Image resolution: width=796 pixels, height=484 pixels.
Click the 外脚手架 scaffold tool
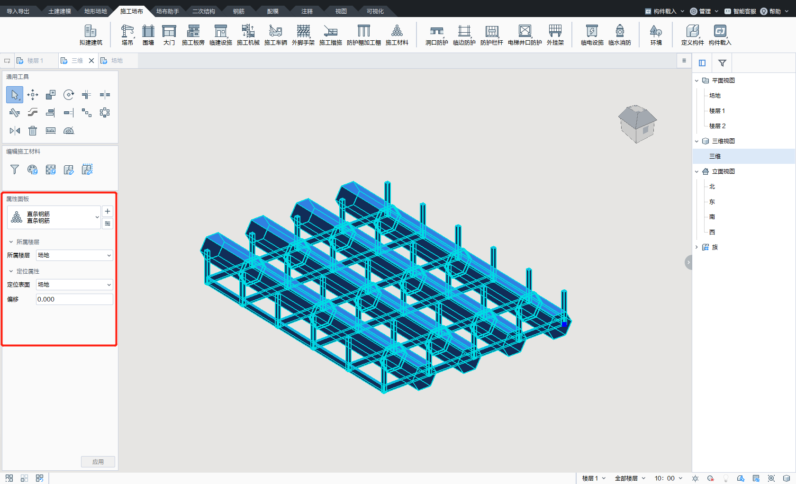303,35
